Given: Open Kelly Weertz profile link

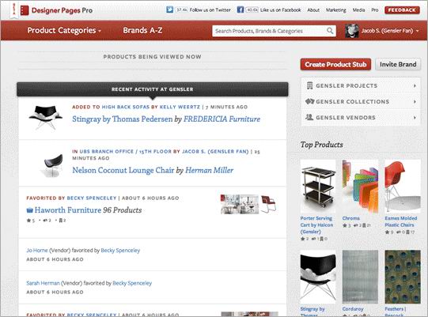Looking at the screenshot, I should (x=180, y=107).
